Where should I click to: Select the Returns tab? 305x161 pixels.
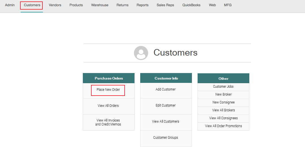(122, 5)
